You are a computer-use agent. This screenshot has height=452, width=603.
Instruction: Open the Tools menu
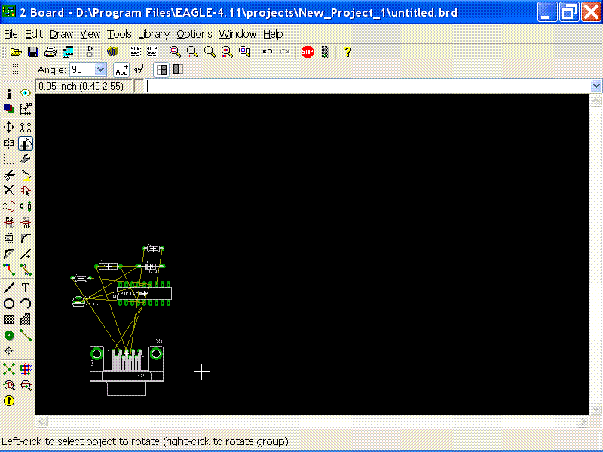(x=119, y=34)
